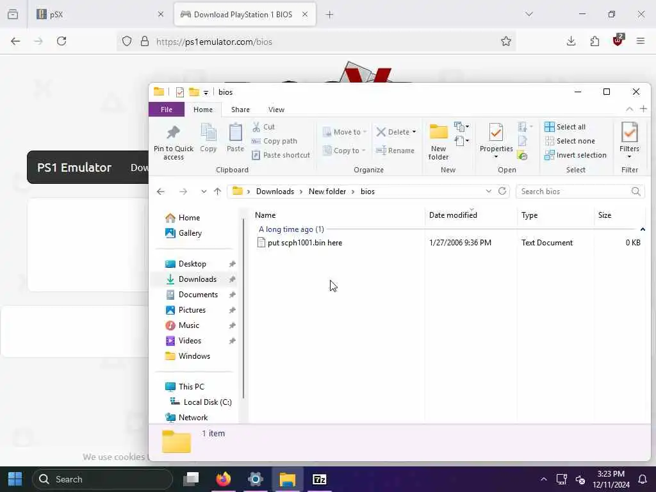Select Network in navigation pane
This screenshot has height=492, width=656.
coord(193,418)
